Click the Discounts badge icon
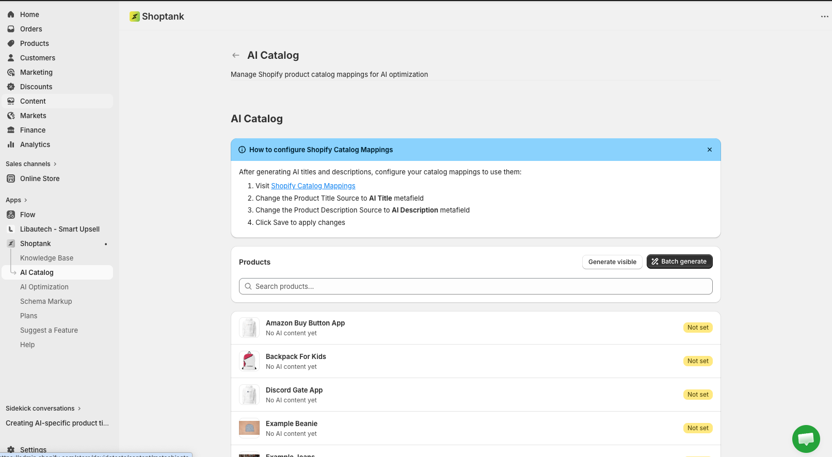This screenshot has height=457, width=832. pos(11,87)
